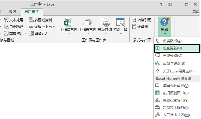Click the 工作簿与工作表 group label

pyautogui.click(x=94, y=40)
